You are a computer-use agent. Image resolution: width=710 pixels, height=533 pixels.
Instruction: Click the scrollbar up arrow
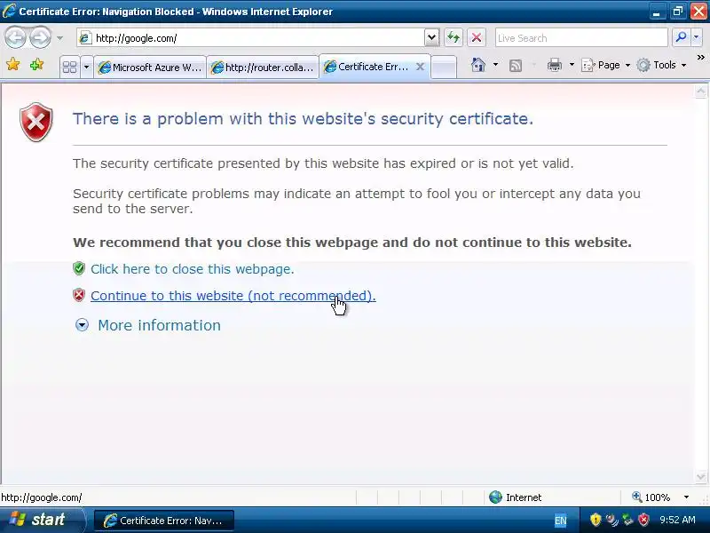(700, 91)
